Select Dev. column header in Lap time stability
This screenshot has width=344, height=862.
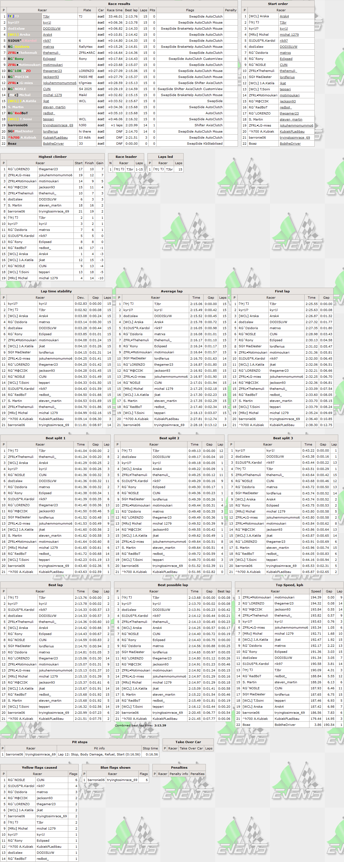tap(81, 298)
